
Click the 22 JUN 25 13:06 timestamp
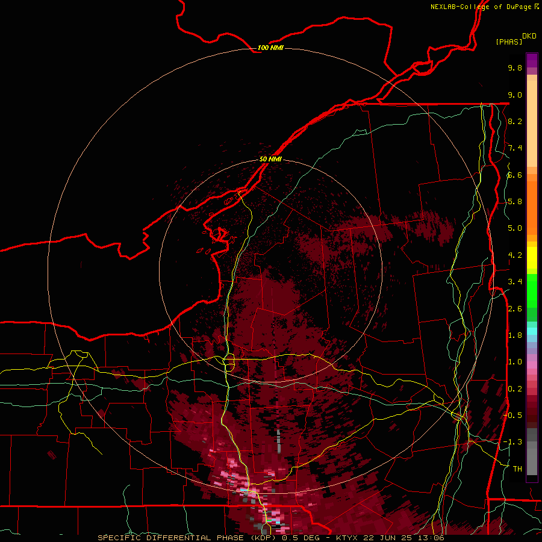pos(403,538)
